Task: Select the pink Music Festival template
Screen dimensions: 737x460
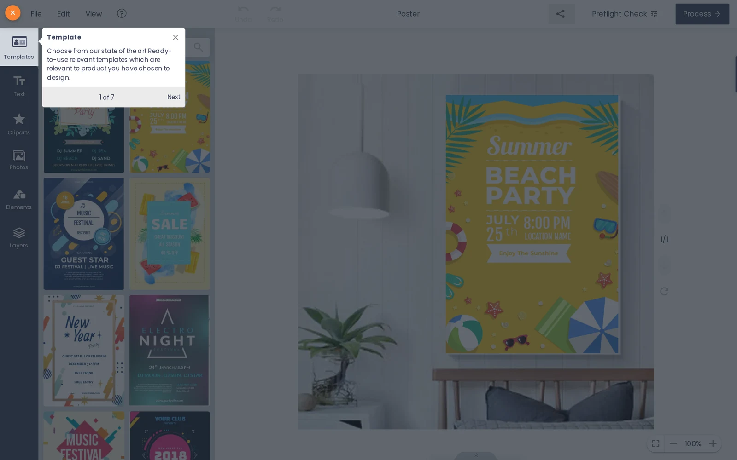Action: pos(84,436)
